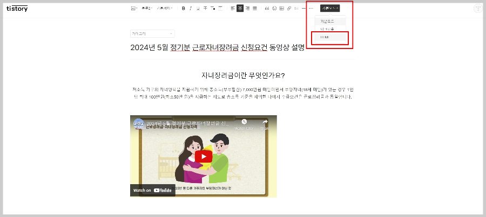Screen dimensions: 486x217
Task: Insert a blockquote
Action: click(267, 9)
